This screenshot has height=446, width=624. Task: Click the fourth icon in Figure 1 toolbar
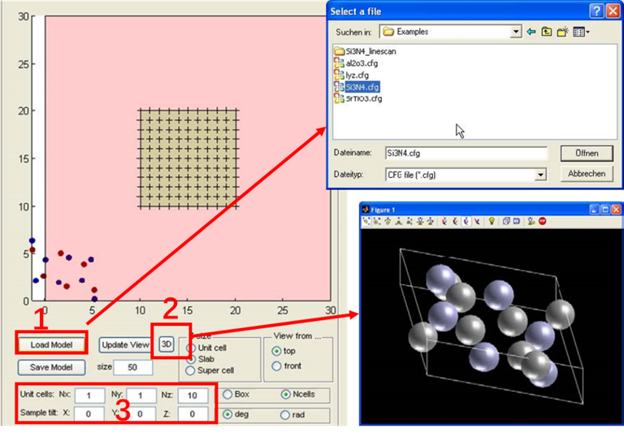tap(398, 221)
